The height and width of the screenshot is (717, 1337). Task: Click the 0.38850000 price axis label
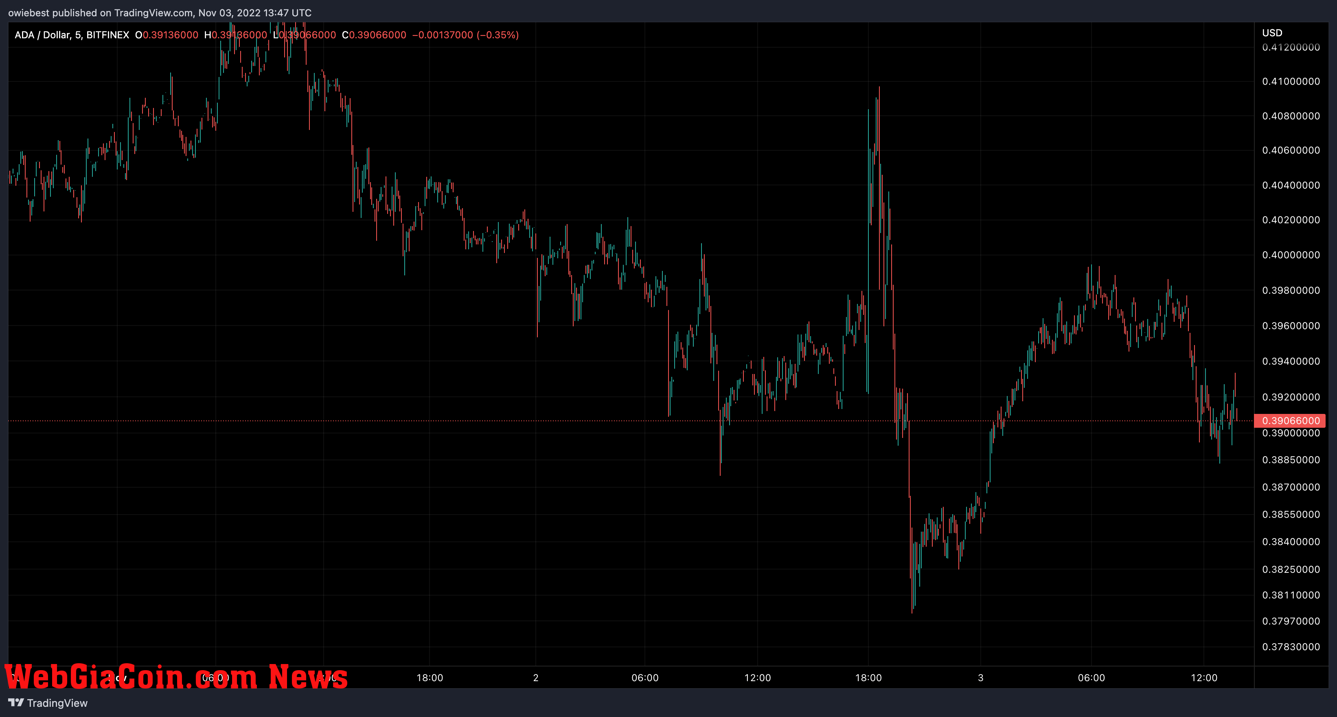[1291, 460]
